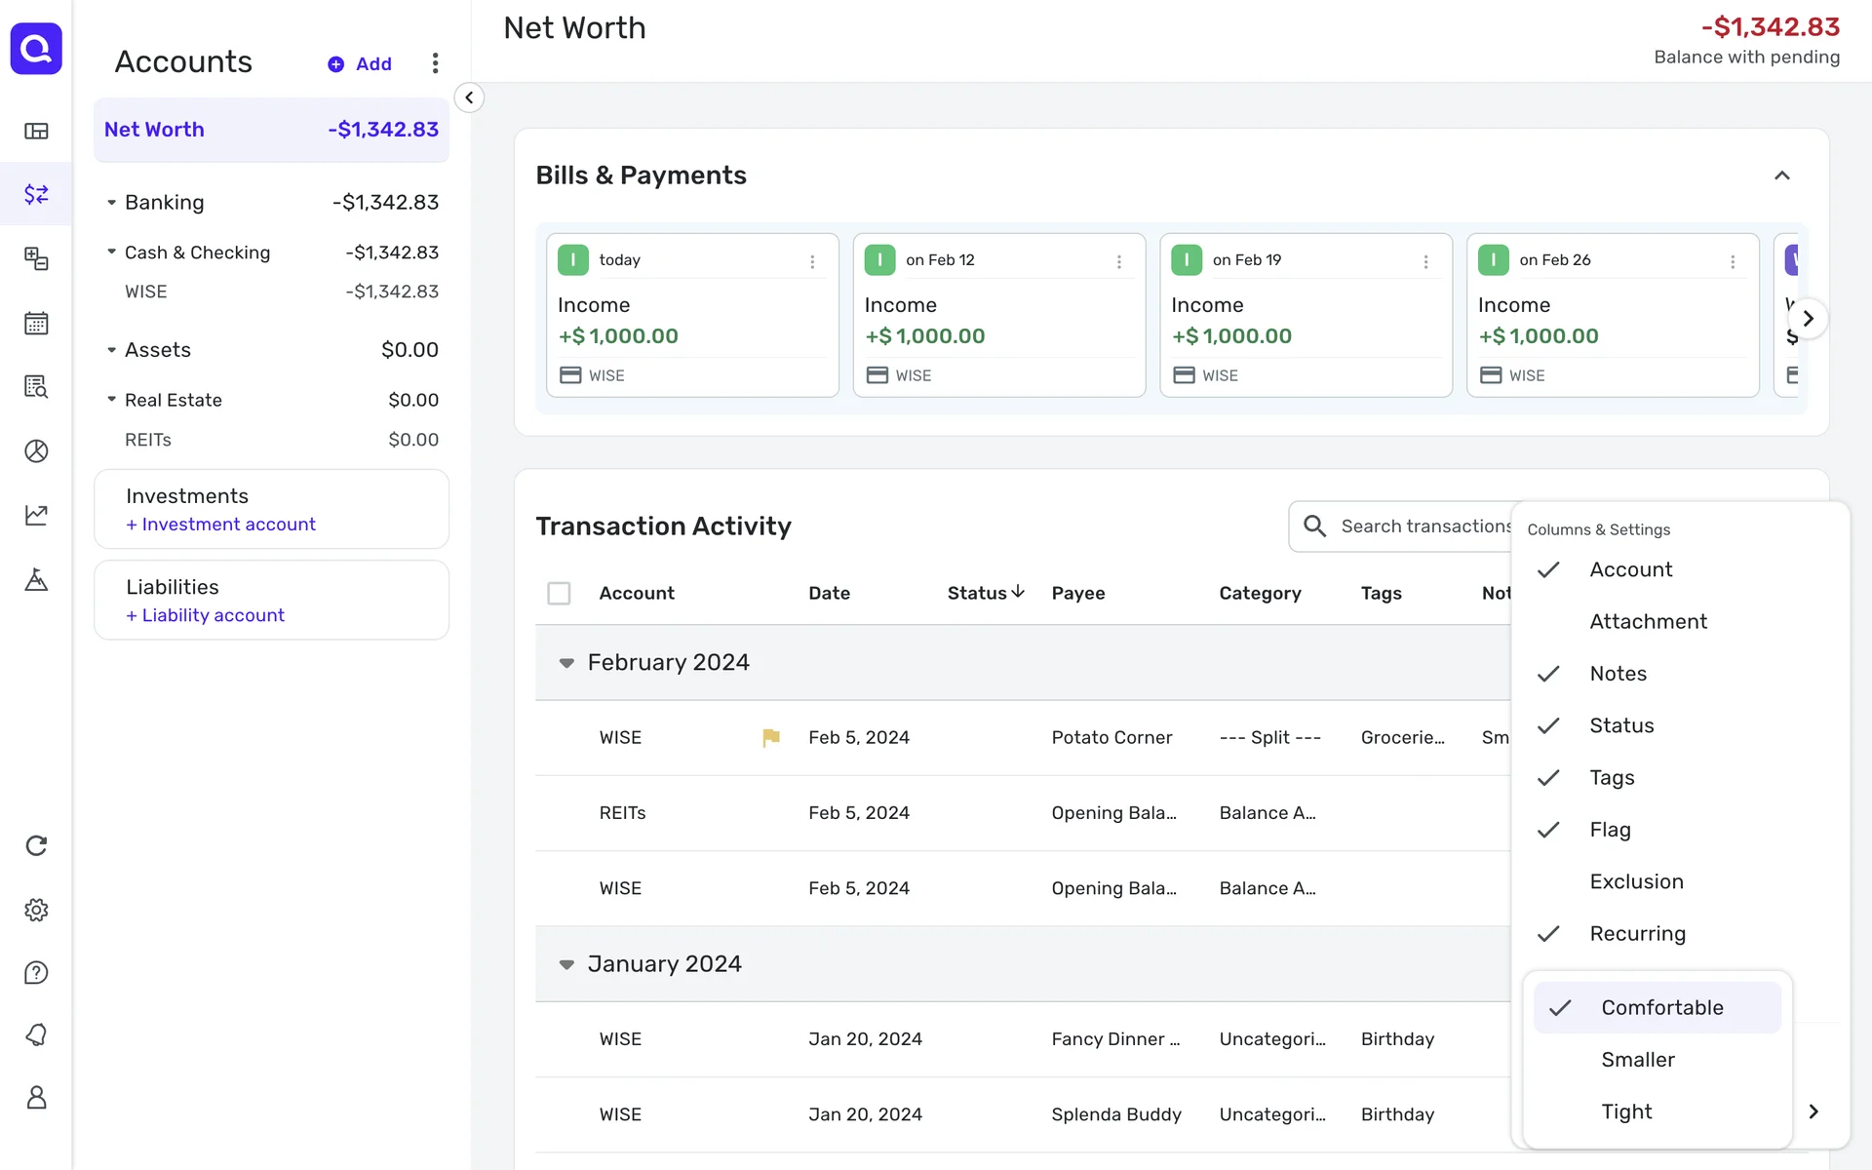Select the Tight density option
This screenshot has height=1170, width=1872.
click(x=1626, y=1111)
